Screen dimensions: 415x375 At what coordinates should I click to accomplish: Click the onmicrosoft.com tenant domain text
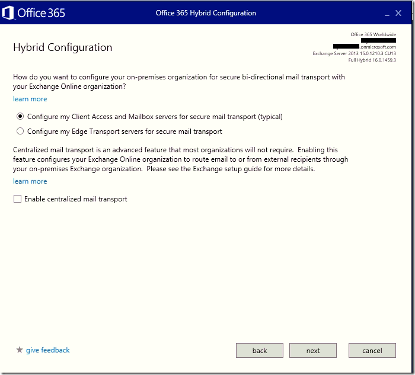point(377,47)
